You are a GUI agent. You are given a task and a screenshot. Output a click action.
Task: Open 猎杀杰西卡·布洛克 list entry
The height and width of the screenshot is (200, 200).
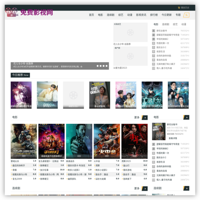[76, 166]
